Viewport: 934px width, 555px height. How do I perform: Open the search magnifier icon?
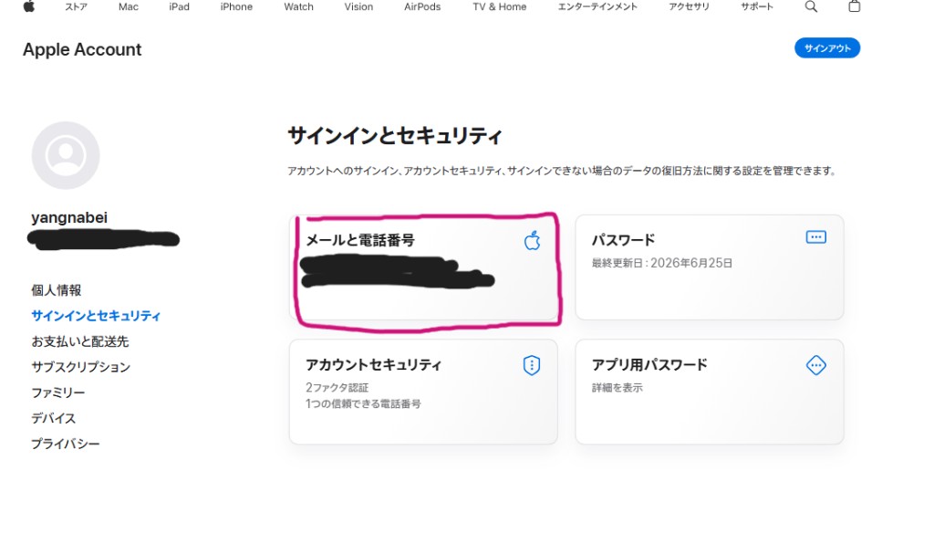coord(811,6)
